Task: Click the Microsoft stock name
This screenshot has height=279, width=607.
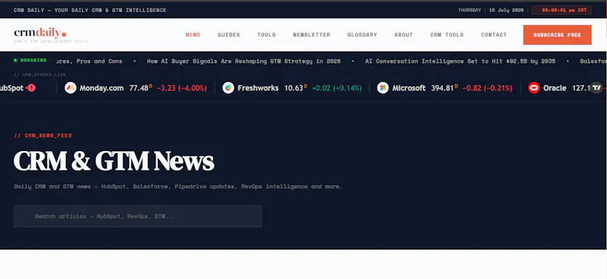Action: pyautogui.click(x=409, y=88)
